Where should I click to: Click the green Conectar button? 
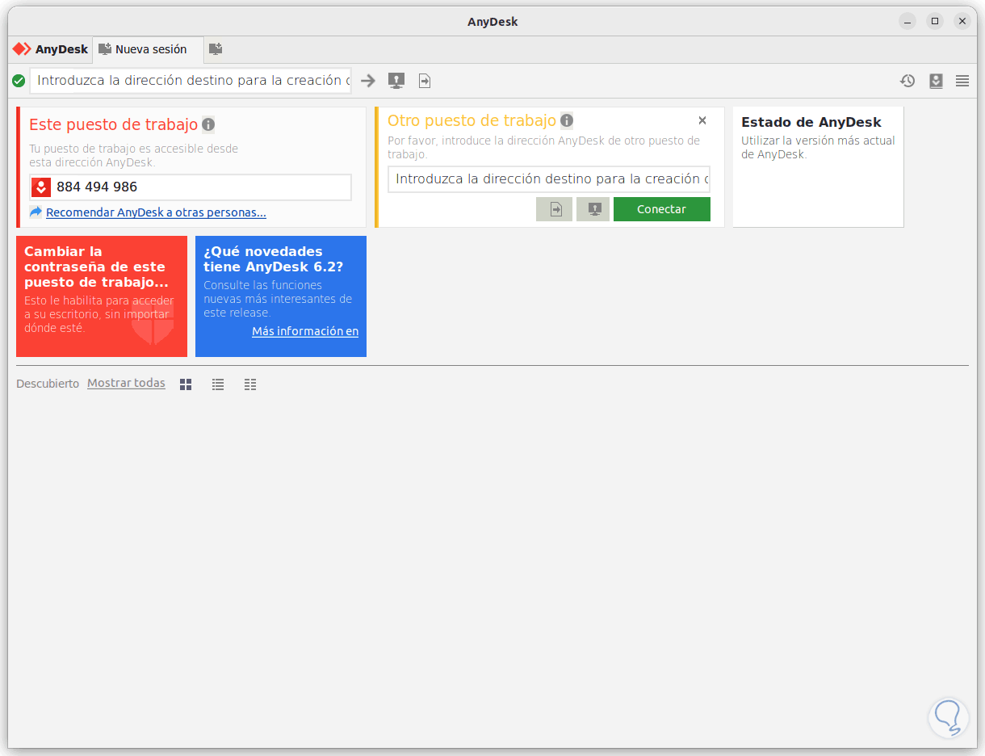[662, 209]
